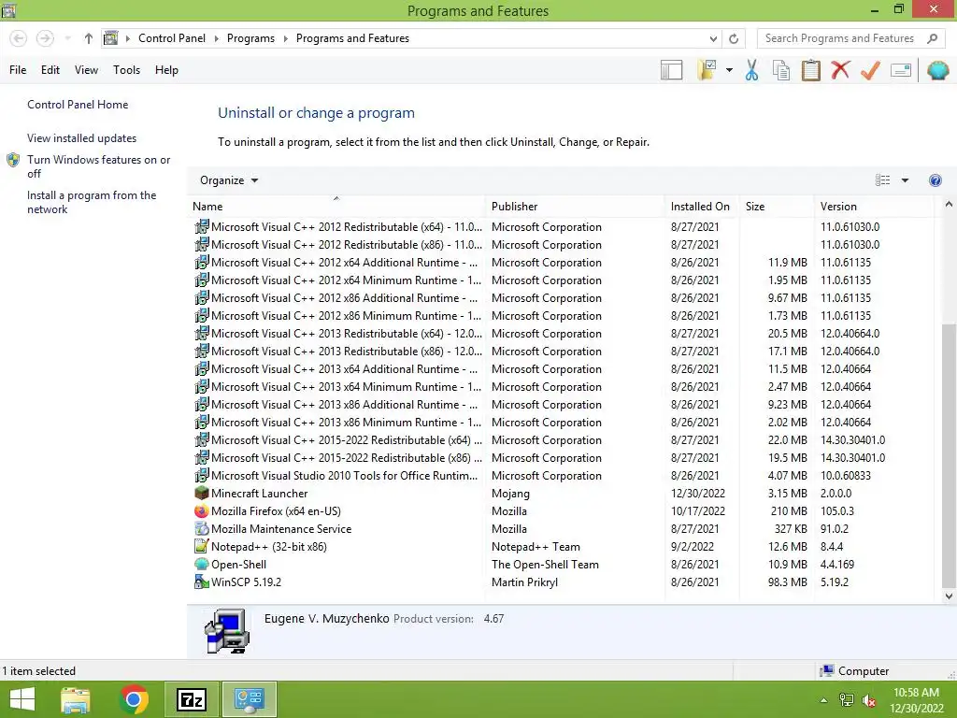Toggle the navigation pane toolbar icon
The image size is (957, 718).
pos(671,70)
